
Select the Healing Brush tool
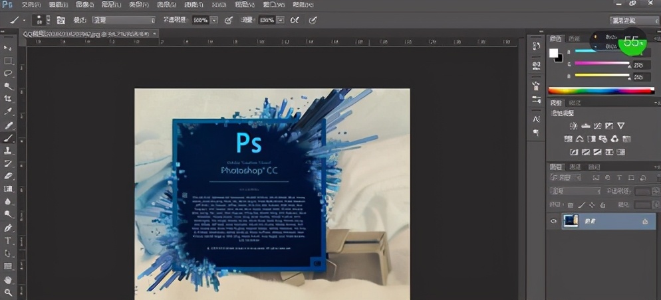(x=8, y=125)
